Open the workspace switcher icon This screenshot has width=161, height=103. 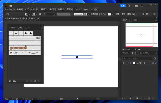142,6
